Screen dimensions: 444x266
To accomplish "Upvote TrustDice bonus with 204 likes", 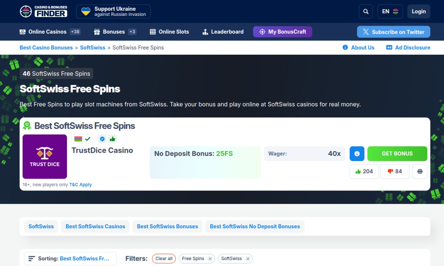I will coord(364,171).
